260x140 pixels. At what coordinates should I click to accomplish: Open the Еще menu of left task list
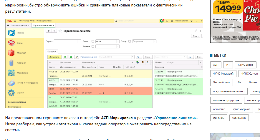tap(148, 57)
